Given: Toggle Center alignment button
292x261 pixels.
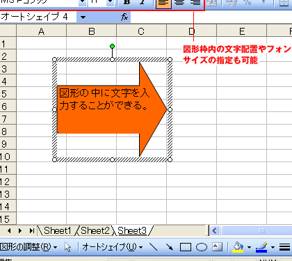Looking at the screenshot, I should [179, 3].
